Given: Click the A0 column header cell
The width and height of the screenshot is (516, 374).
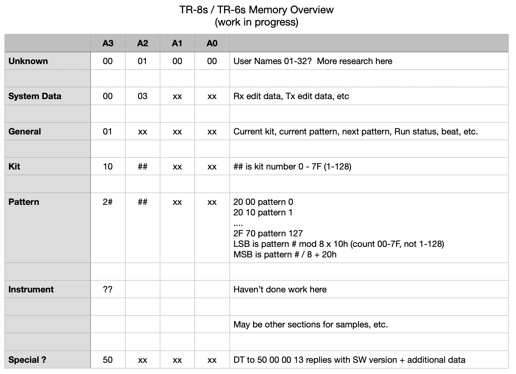Looking at the screenshot, I should (x=212, y=43).
